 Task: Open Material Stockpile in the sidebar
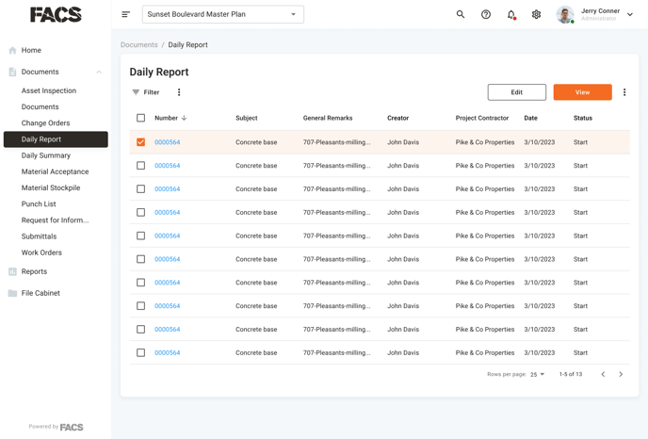coord(51,187)
